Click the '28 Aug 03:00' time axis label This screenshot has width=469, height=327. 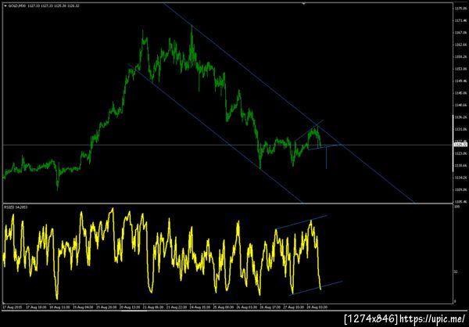click(x=317, y=307)
